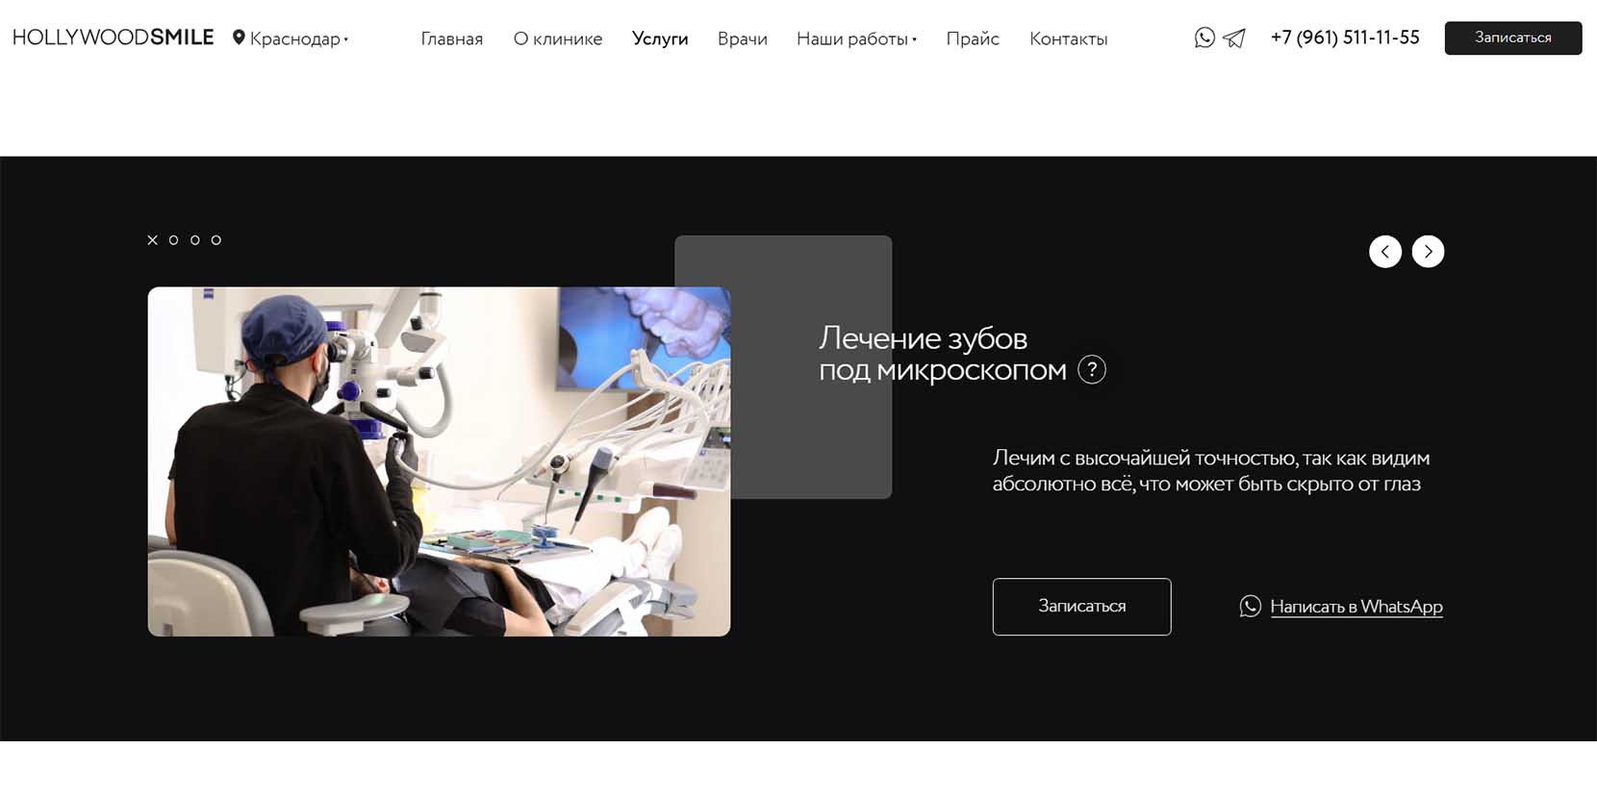Go to previous slide arrow

[1385, 252]
